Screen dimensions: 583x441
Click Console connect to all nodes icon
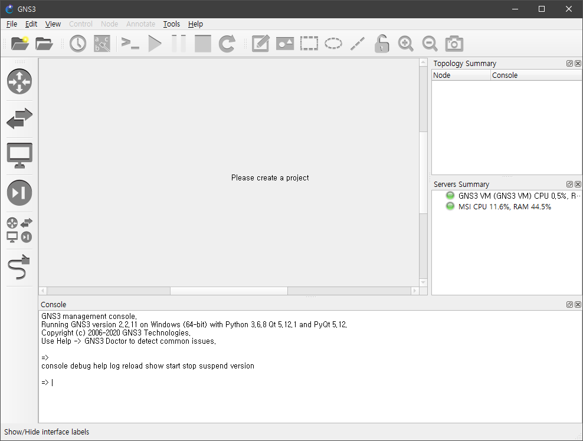(130, 44)
